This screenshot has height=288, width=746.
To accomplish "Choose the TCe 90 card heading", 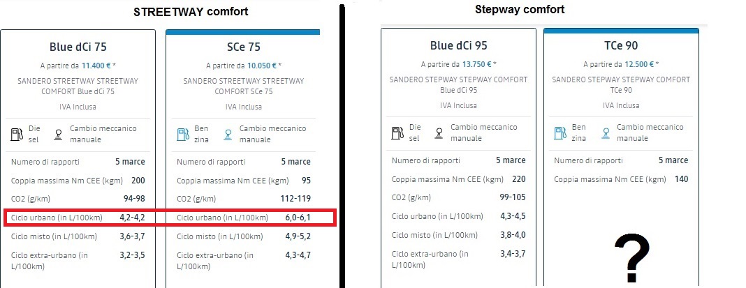I will click(x=621, y=46).
